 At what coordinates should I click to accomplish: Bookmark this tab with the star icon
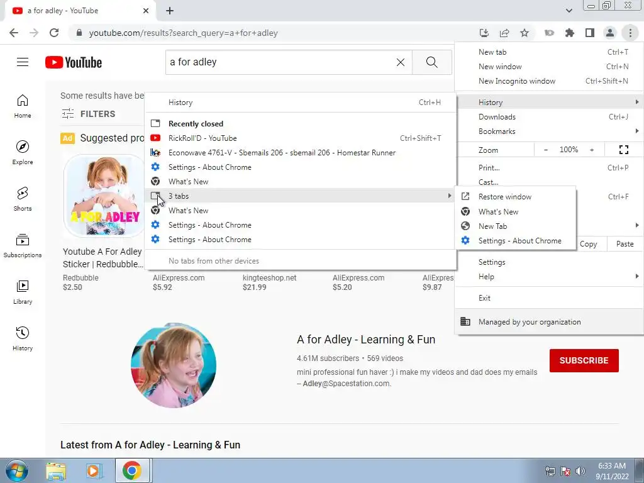pos(525,33)
